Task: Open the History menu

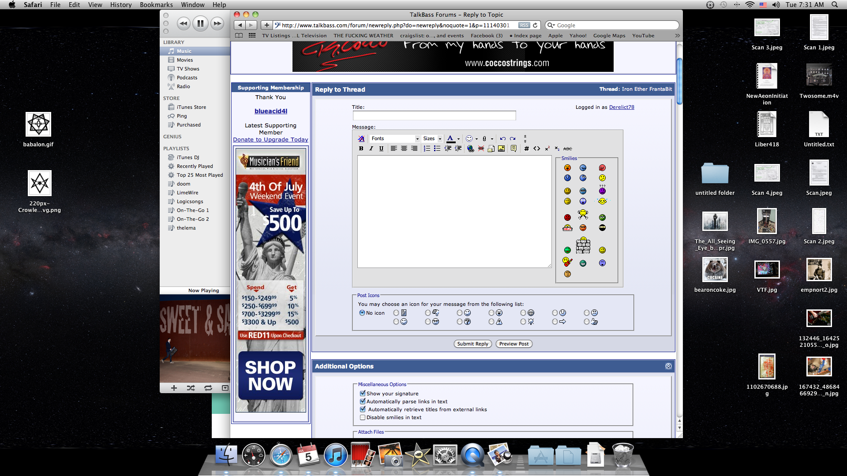Action: [x=120, y=5]
